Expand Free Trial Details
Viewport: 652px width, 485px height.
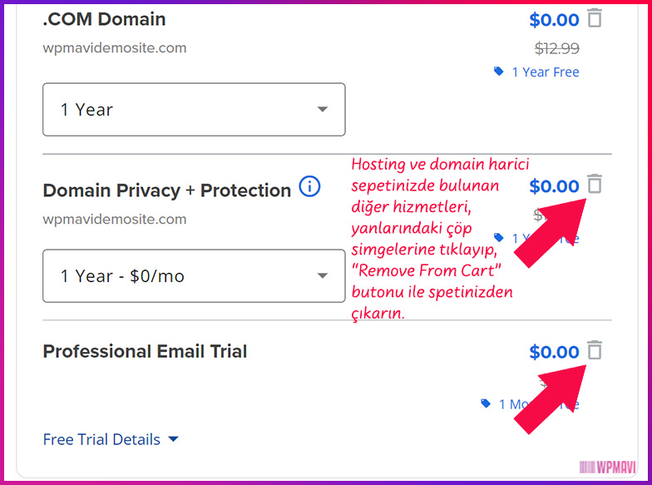pos(111,439)
